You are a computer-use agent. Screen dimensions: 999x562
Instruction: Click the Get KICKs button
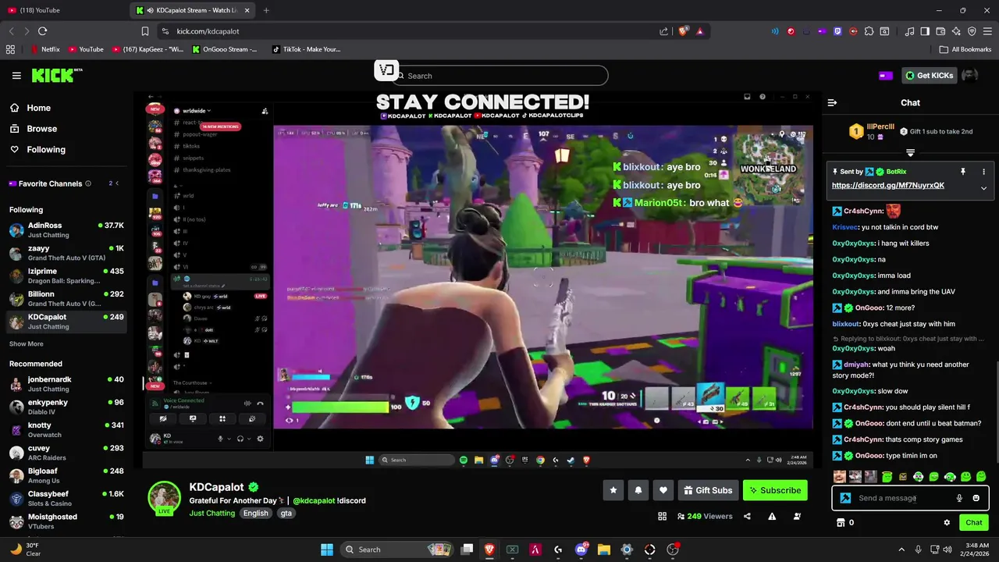point(929,75)
